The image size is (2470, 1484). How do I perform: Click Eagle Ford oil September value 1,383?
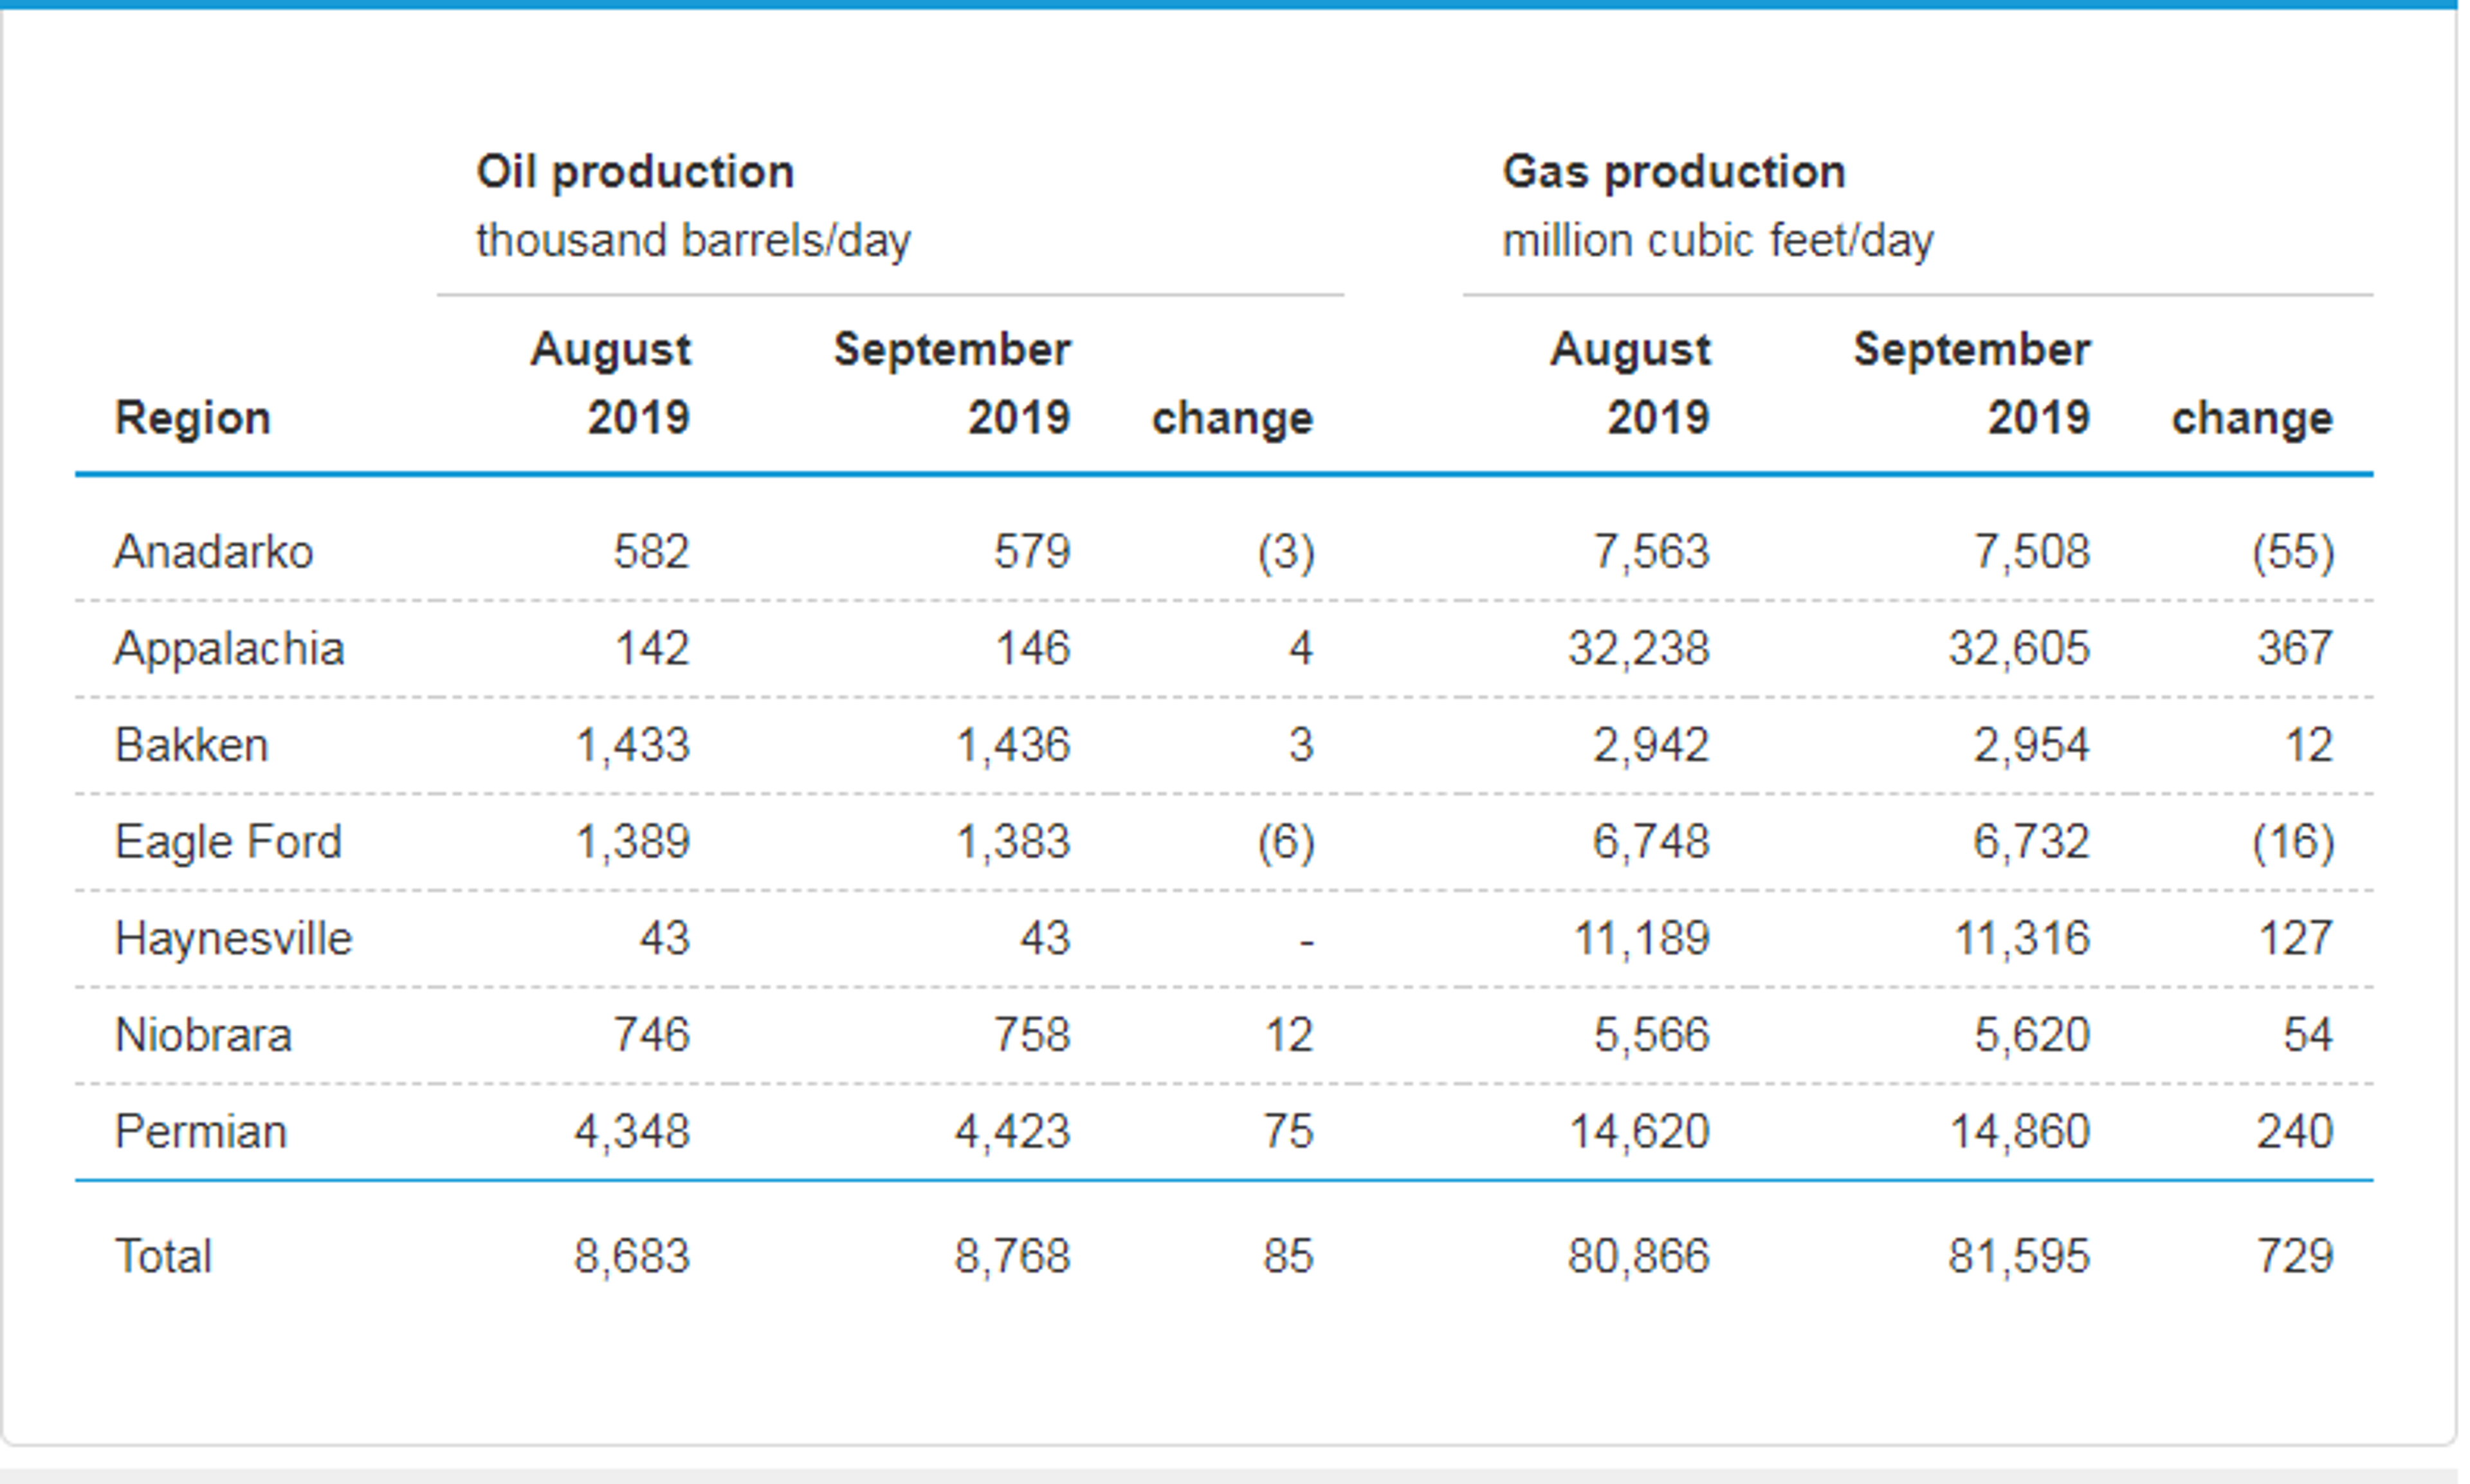tap(1012, 842)
